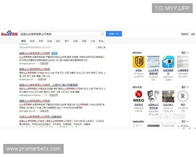Open 百度快照 for www.gsxt.gov.cn result
This screenshot has height=157, width=196.
click(44, 63)
